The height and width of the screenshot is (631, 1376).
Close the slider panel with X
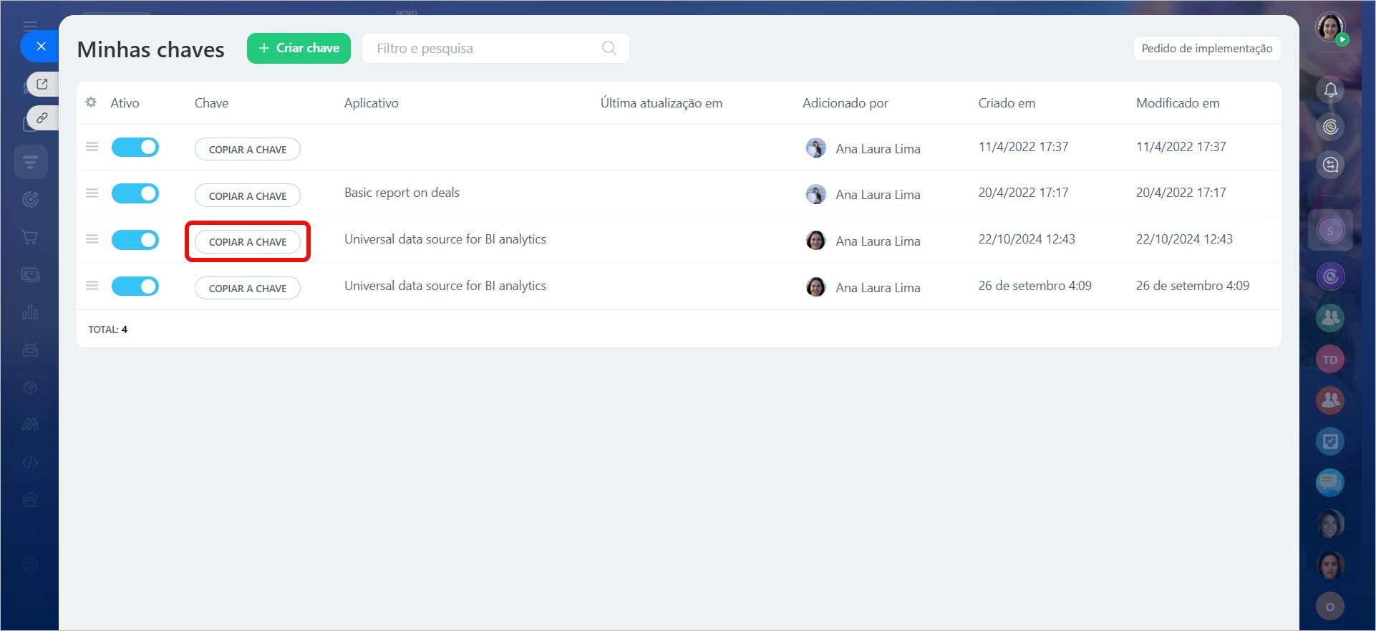[41, 47]
